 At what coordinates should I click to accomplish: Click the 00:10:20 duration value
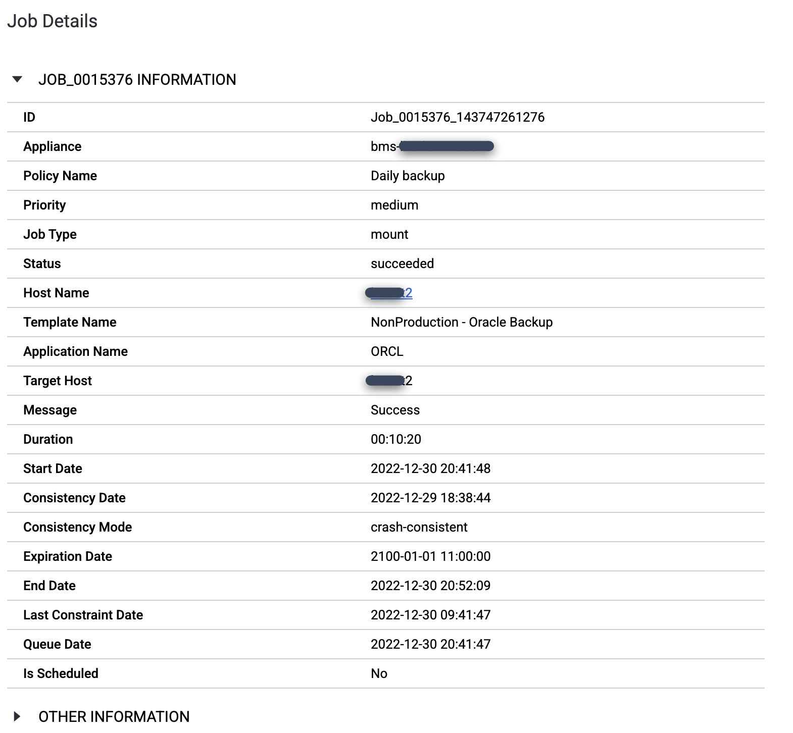click(x=395, y=439)
